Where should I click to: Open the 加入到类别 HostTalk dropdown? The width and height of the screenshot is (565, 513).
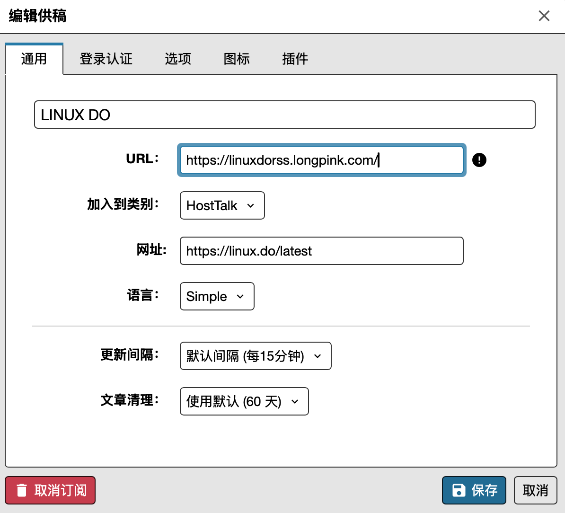tap(222, 205)
